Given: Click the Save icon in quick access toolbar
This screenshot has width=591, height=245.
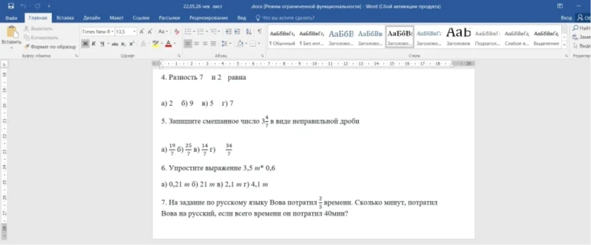Looking at the screenshot, I should 11,6.
